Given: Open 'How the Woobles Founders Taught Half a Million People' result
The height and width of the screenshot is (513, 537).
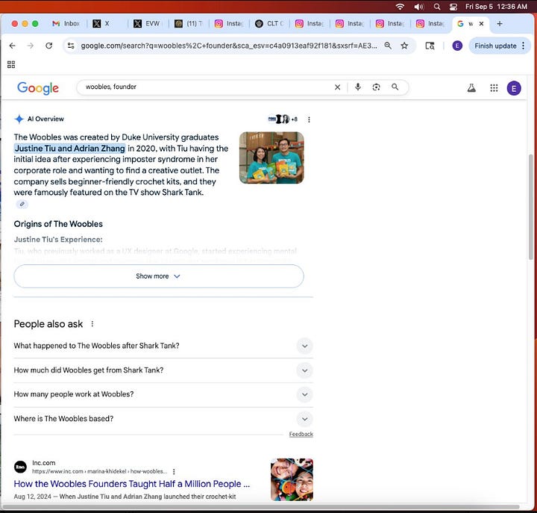Looking at the screenshot, I should [x=132, y=484].
